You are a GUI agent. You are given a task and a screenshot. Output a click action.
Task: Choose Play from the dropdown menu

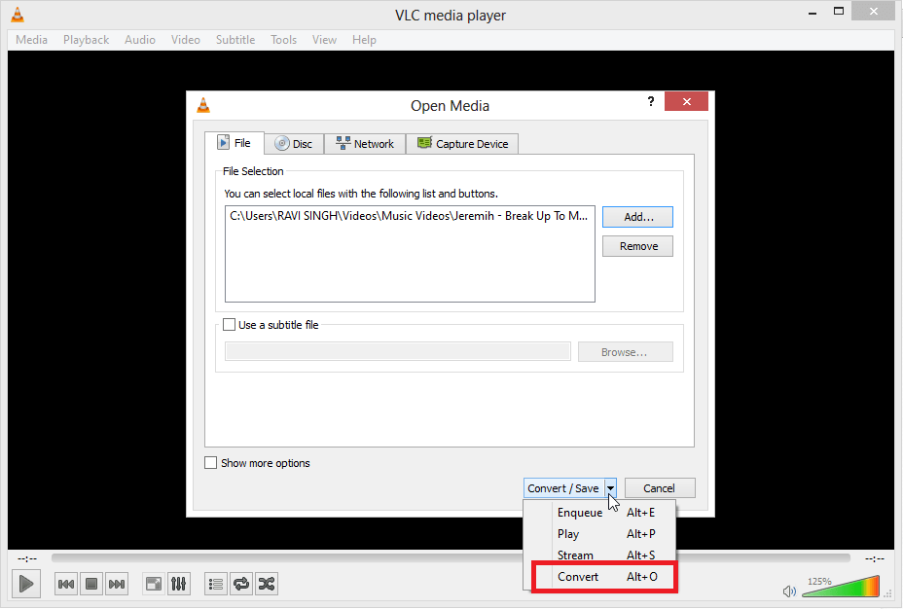coord(599,533)
